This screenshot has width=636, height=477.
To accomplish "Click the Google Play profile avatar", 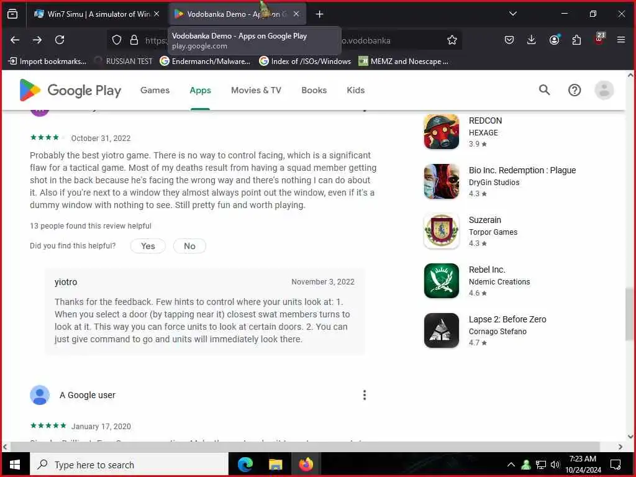I will click(x=604, y=90).
